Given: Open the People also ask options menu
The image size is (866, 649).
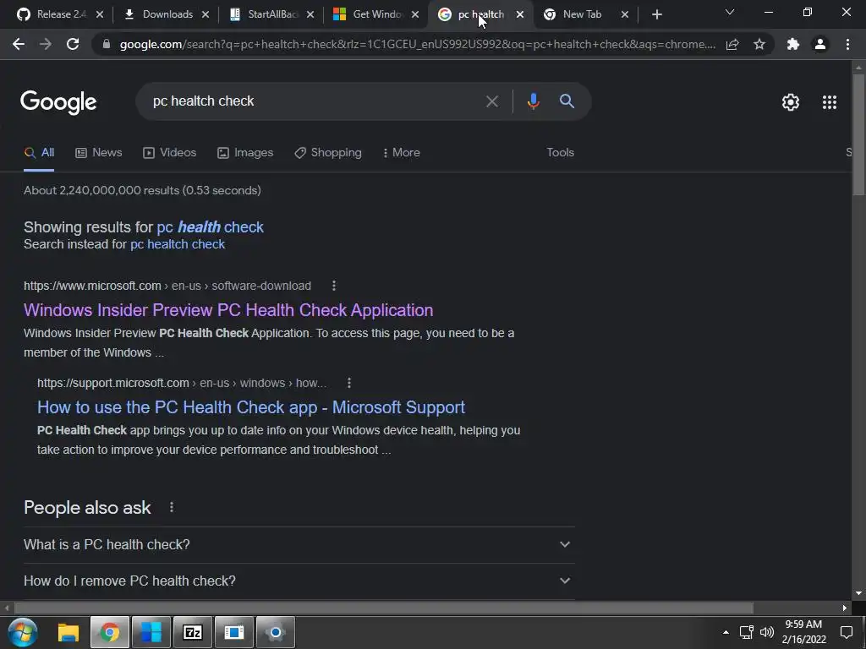Looking at the screenshot, I should pos(172,507).
